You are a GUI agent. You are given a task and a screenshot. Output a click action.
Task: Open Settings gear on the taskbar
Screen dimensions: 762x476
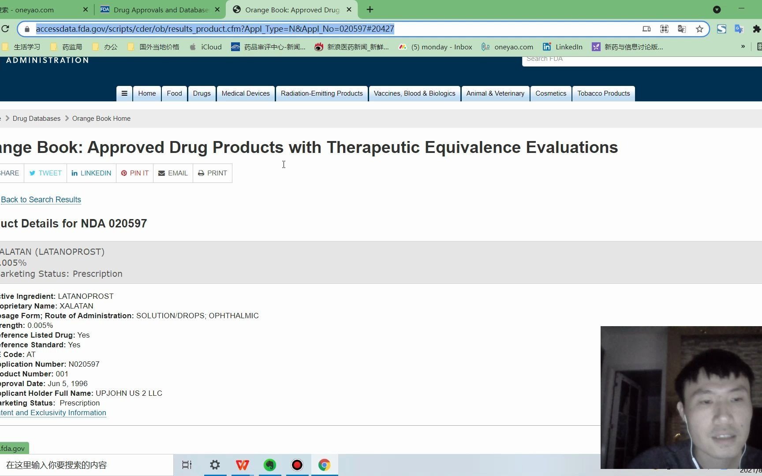[215, 465]
